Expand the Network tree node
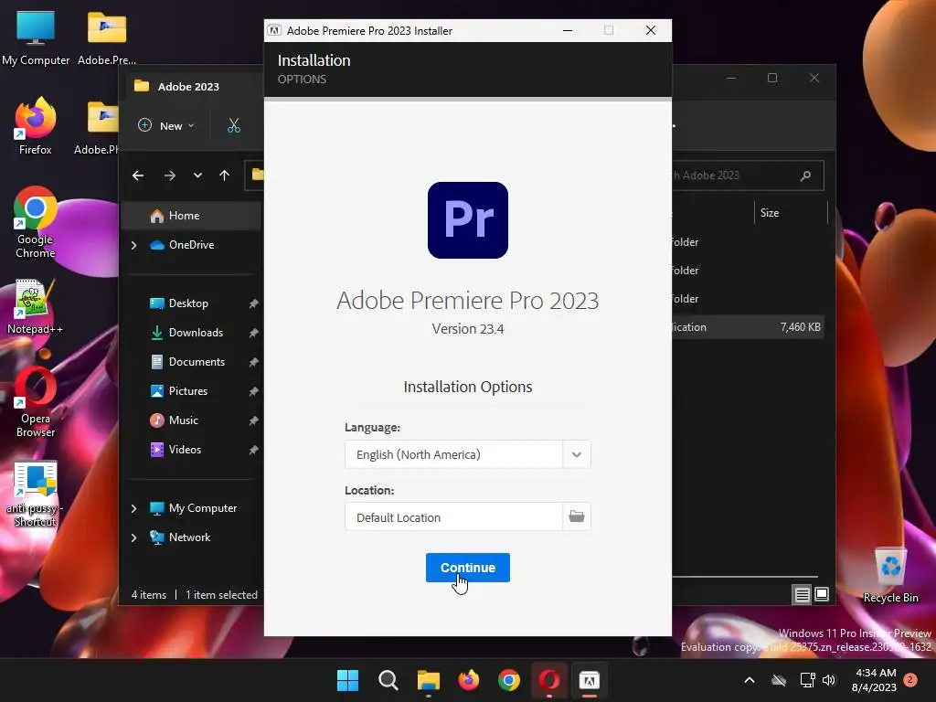The width and height of the screenshot is (936, 702). [x=133, y=537]
